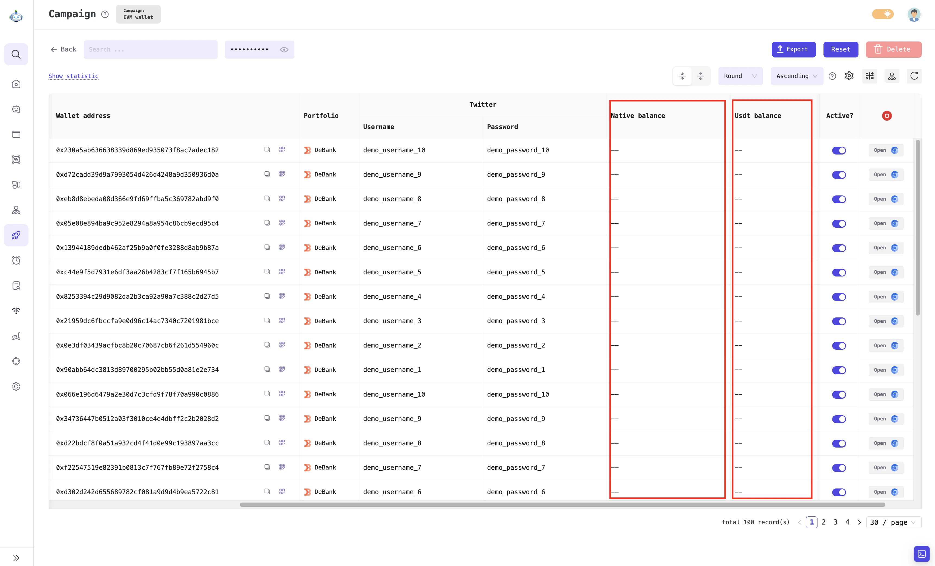Open DeBank portfolio for demo_username_5 row

click(x=321, y=272)
